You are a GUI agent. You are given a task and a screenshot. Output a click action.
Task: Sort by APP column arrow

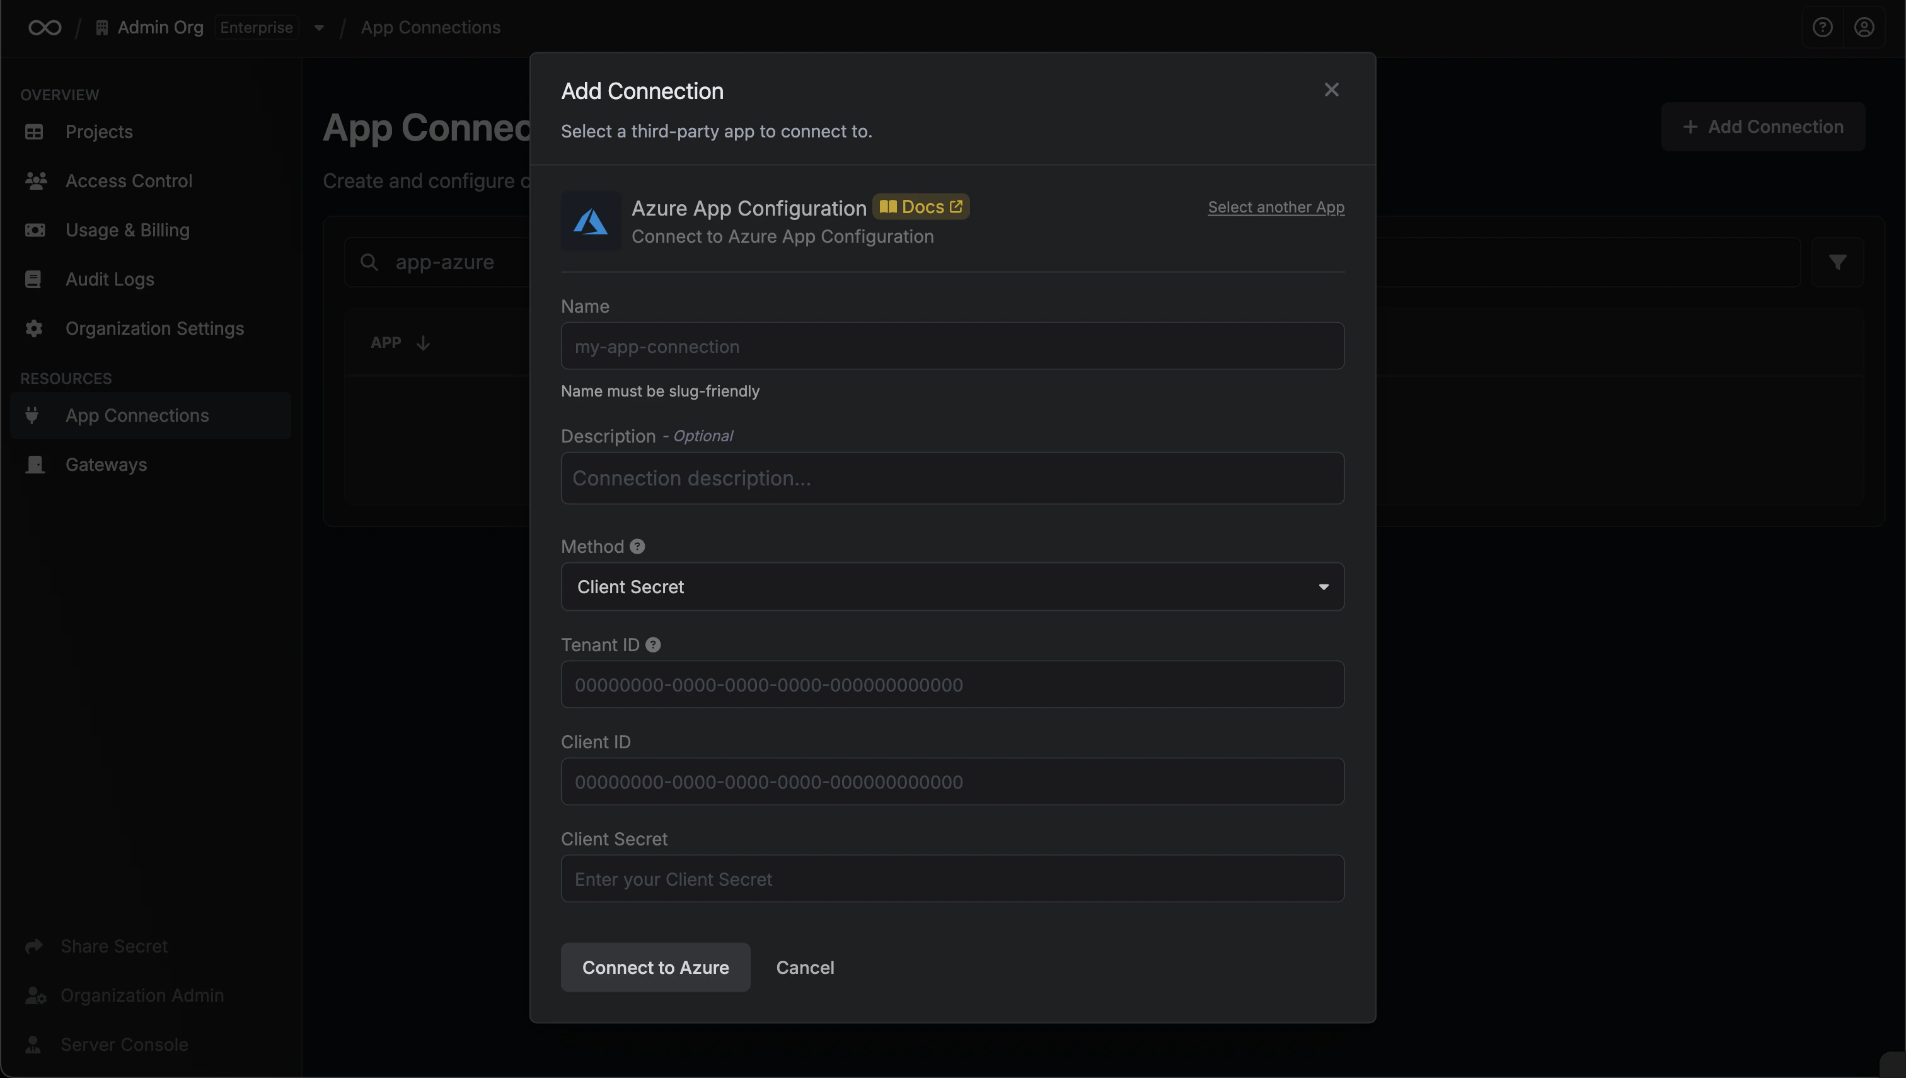pyautogui.click(x=423, y=343)
